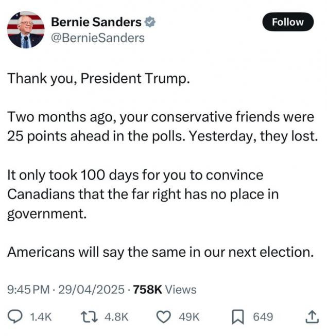Open Bernie Sanders profile picture

pyautogui.click(x=26, y=29)
